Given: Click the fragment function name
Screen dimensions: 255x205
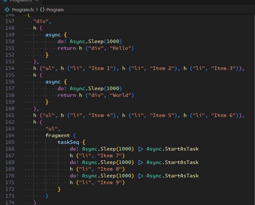Looking at the screenshot, I should pyautogui.click(x=58, y=136).
